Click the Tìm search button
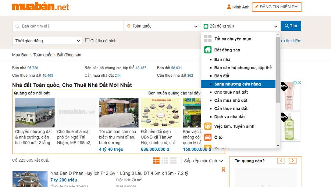 [x=291, y=26]
